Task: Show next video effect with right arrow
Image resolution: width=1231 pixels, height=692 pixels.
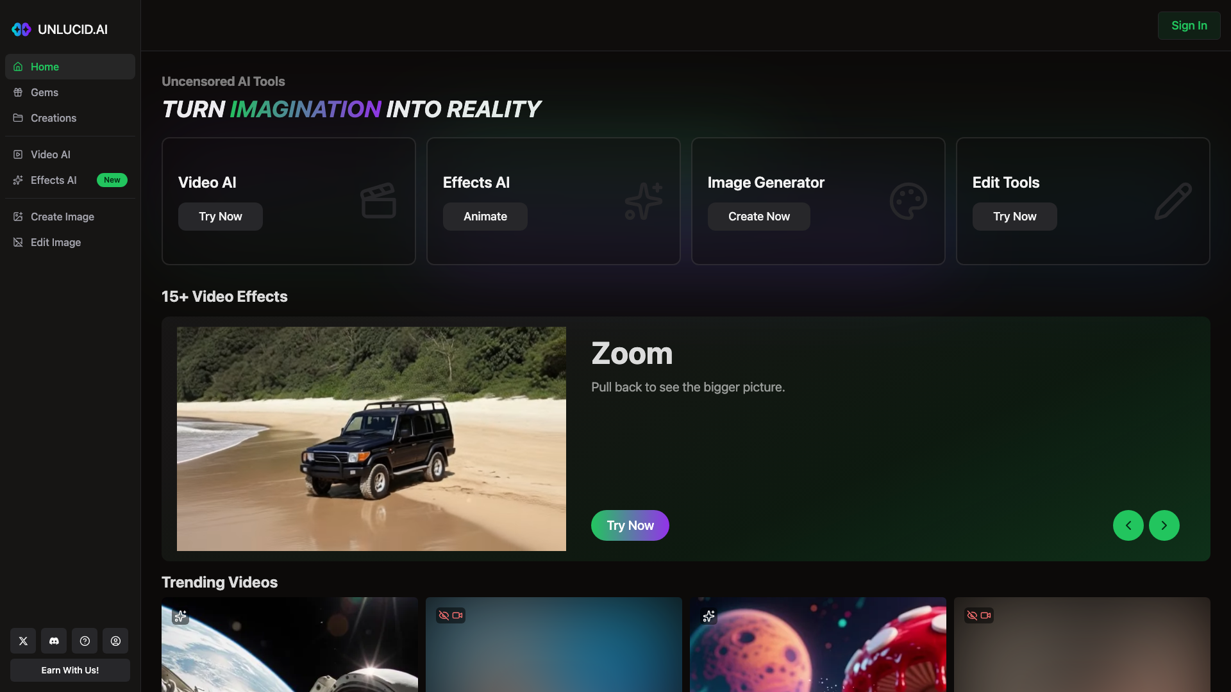Action: click(1164, 525)
